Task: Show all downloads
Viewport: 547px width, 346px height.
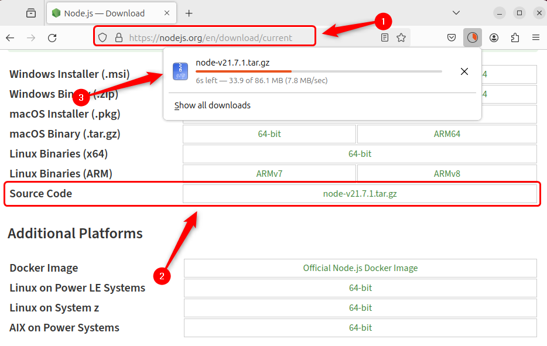Action: (x=213, y=105)
